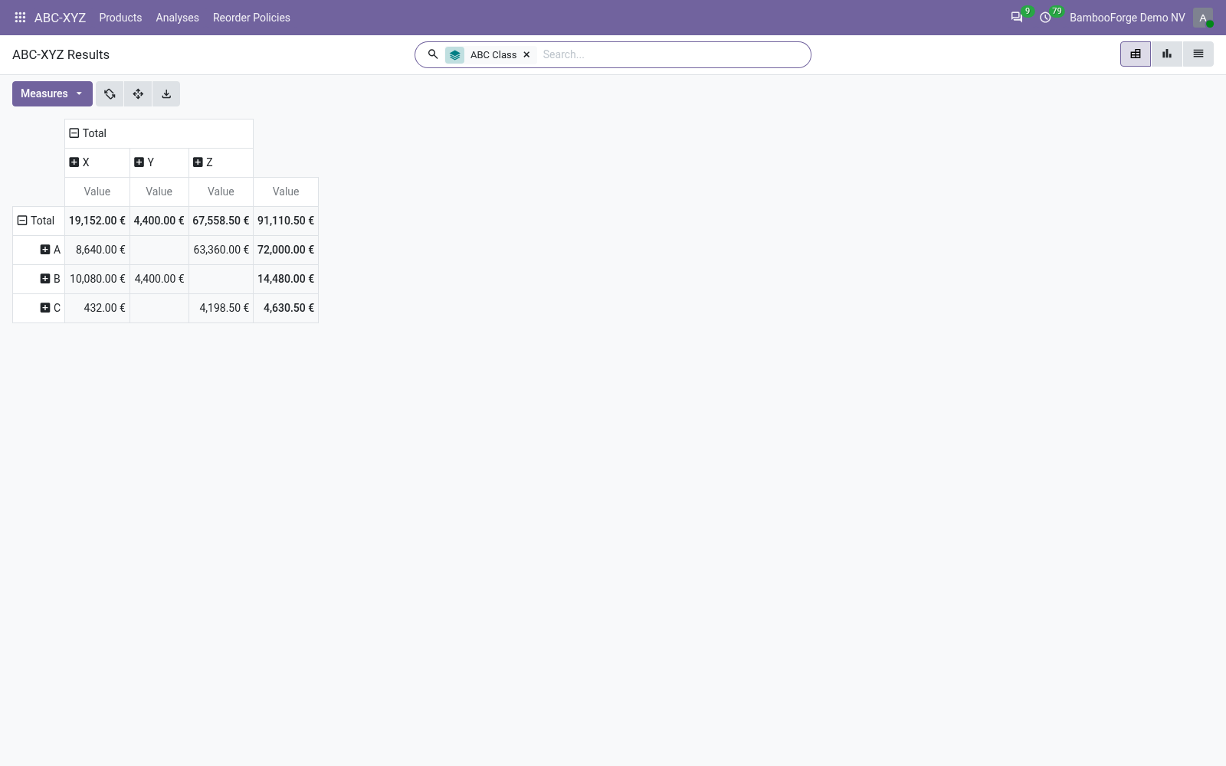
Task: Switch to graph view
Action: [x=1167, y=54]
